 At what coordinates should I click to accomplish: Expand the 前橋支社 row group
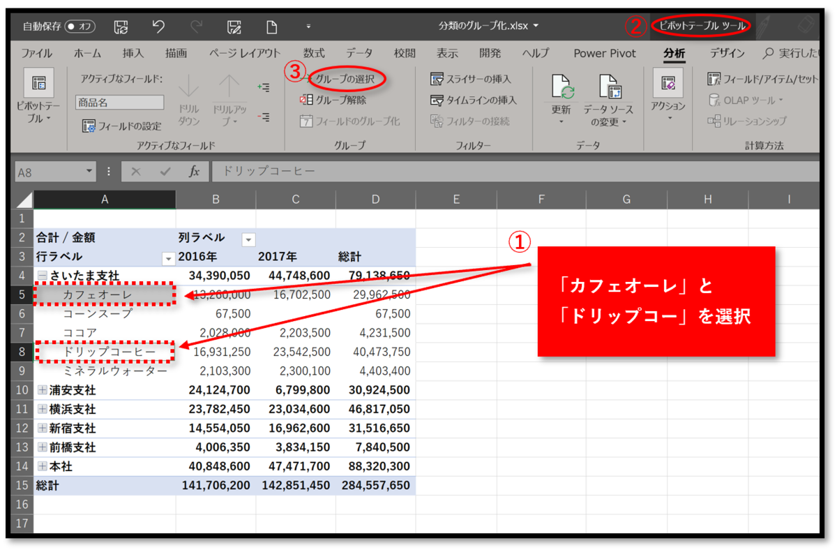(x=43, y=447)
